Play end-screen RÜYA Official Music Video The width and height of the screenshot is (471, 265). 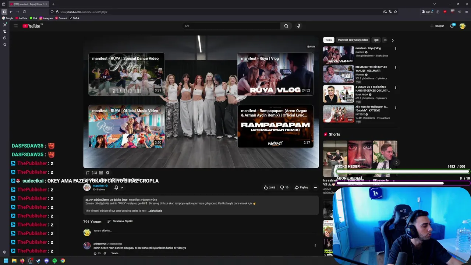(x=126, y=126)
